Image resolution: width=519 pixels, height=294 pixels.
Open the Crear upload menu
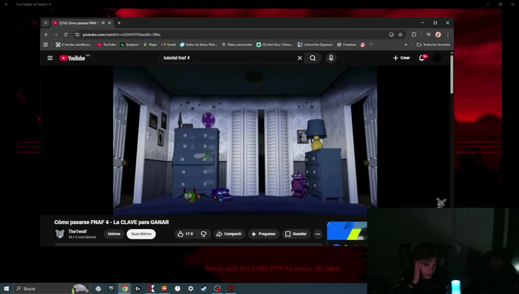click(x=401, y=58)
